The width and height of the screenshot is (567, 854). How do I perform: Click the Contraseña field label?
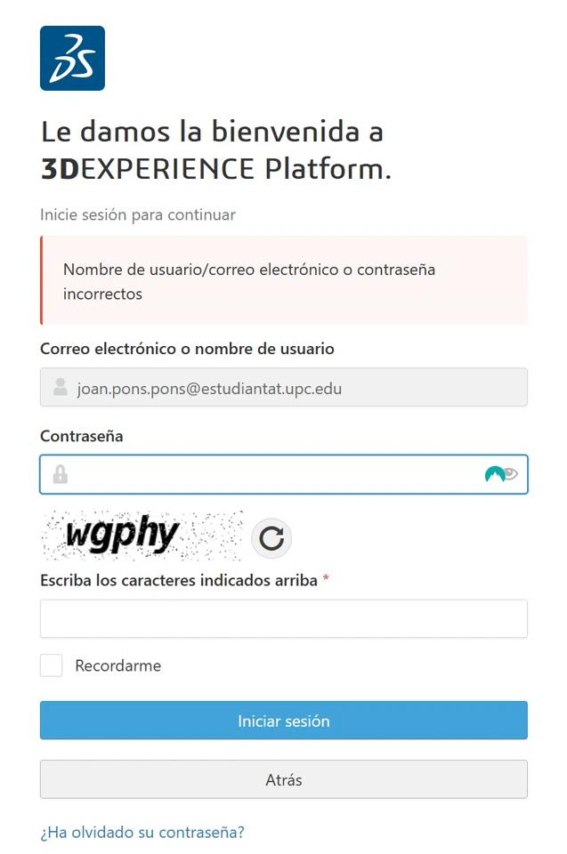(x=82, y=437)
